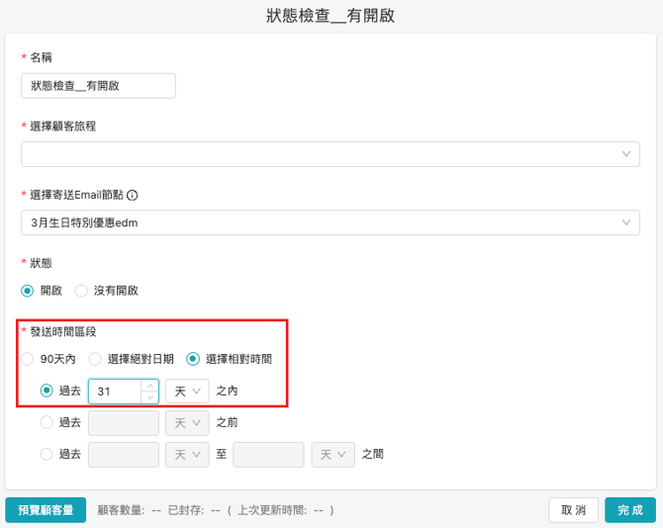Viewport: 663px width, 528px height.
Task: Expand the 3月生日特別優惠edm email node dropdown
Action: point(330,223)
